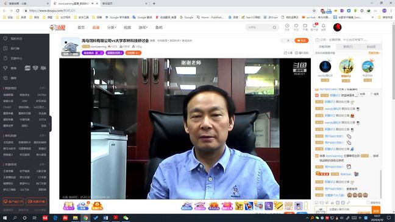Click the orange follow button beside stream title
This screenshot has width=395, height=222.
(301, 41)
